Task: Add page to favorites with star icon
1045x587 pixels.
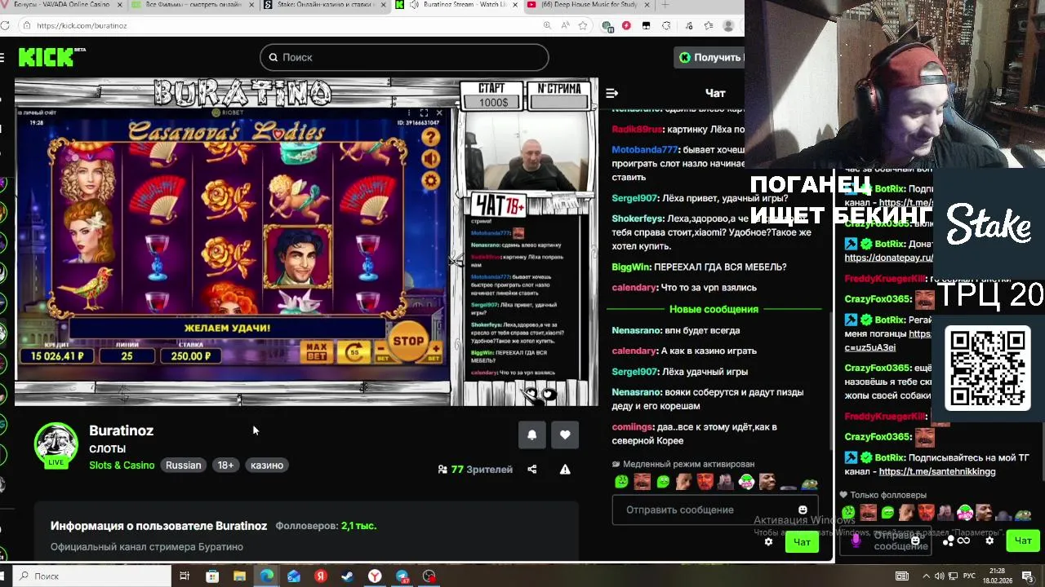Action: (583, 25)
